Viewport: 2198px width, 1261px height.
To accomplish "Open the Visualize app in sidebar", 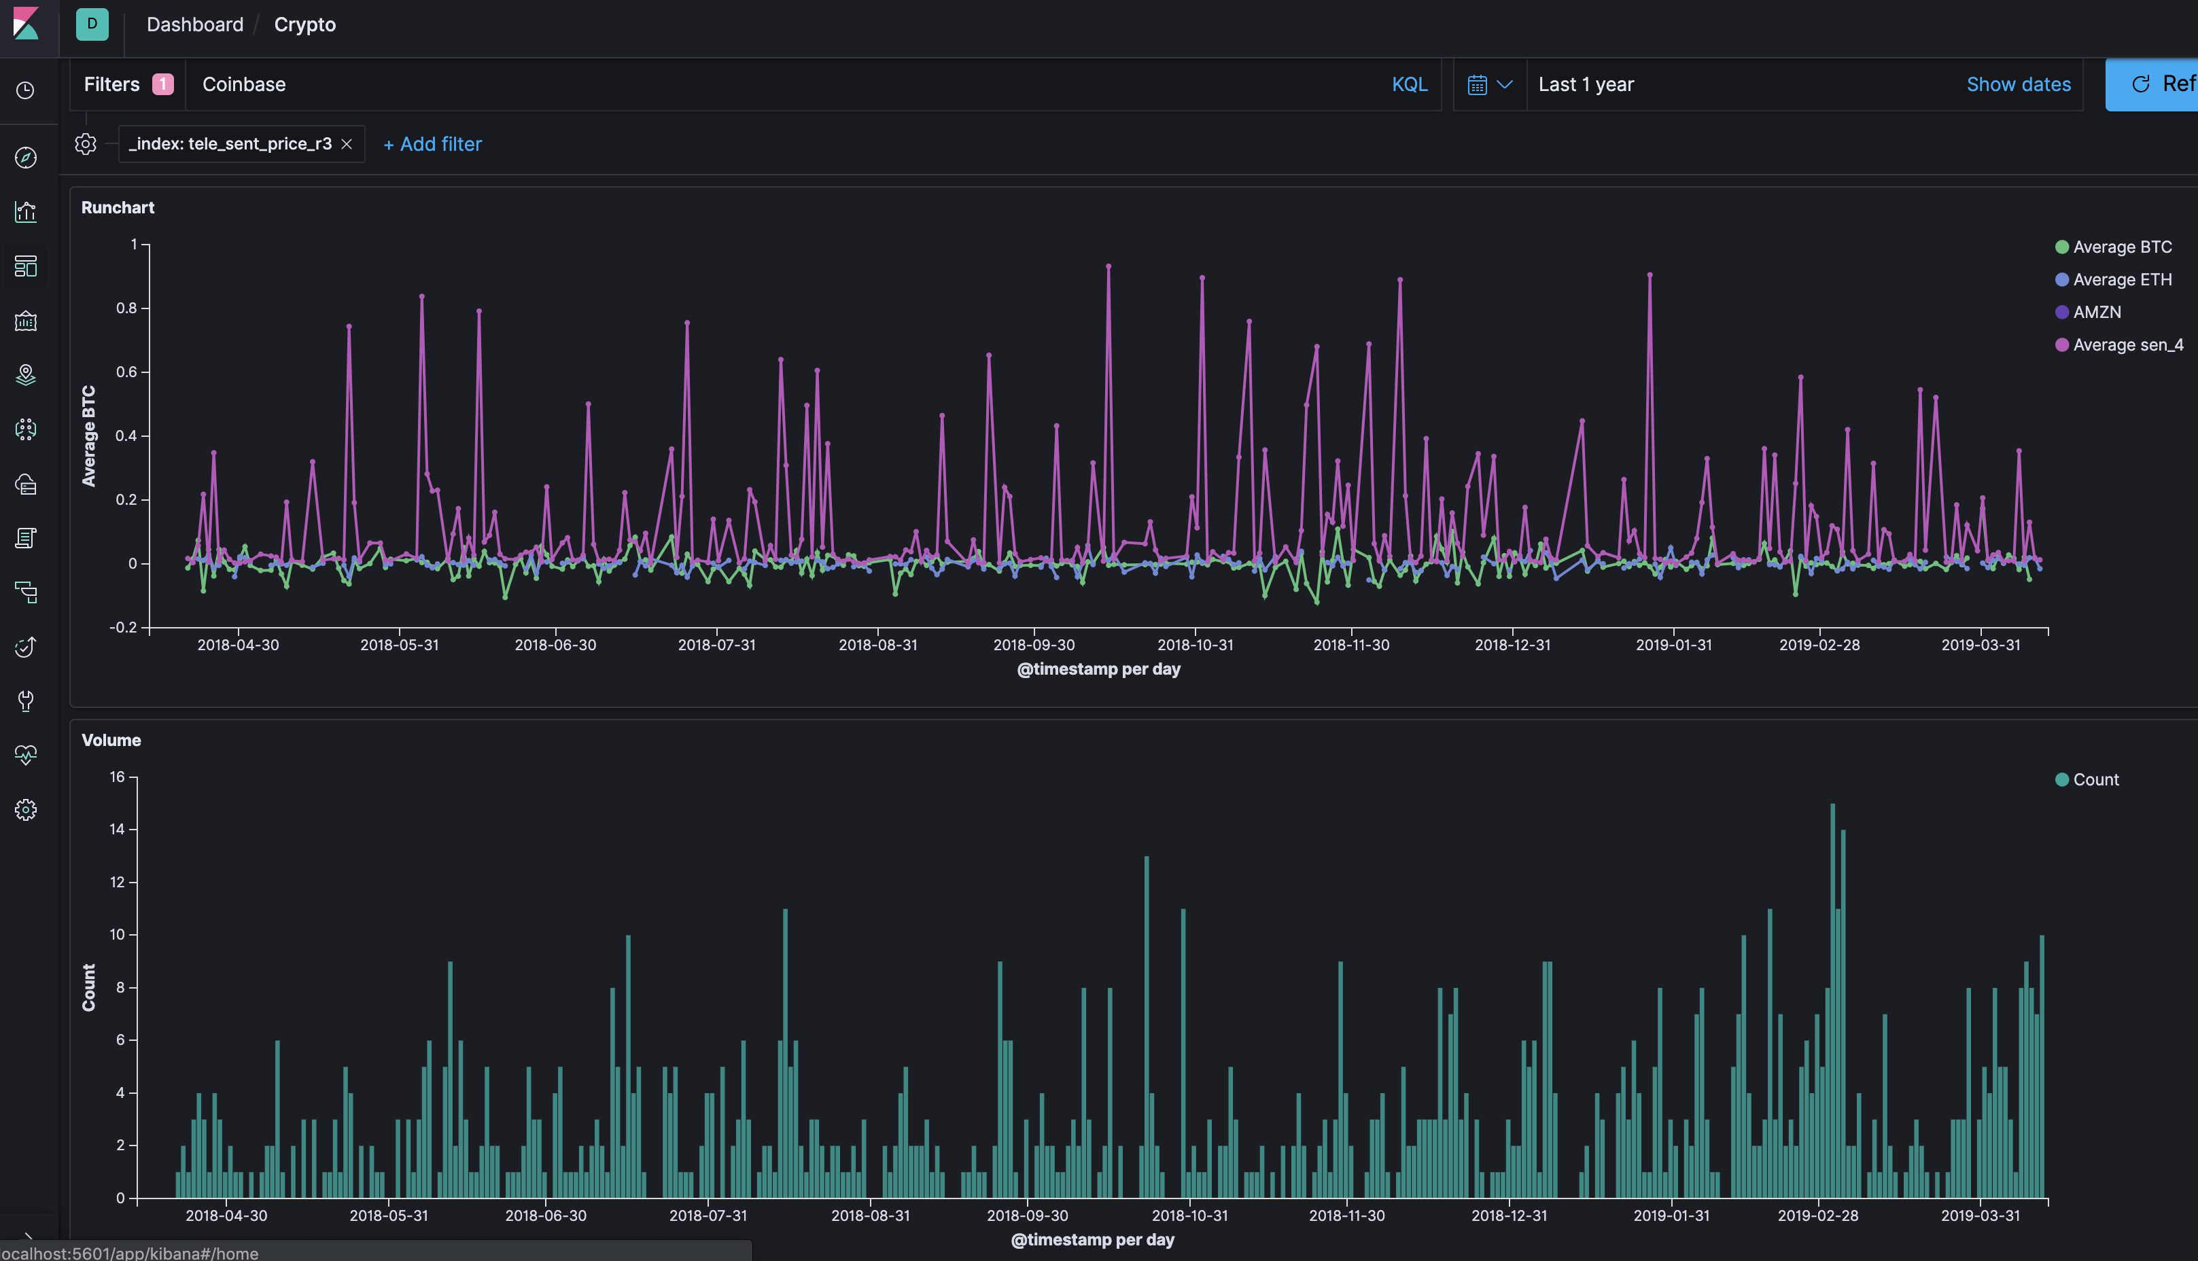I will (x=26, y=212).
